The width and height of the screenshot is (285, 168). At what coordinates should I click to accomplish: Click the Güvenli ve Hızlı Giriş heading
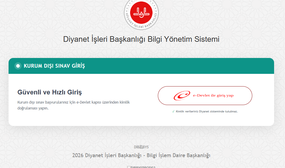[x=50, y=92]
